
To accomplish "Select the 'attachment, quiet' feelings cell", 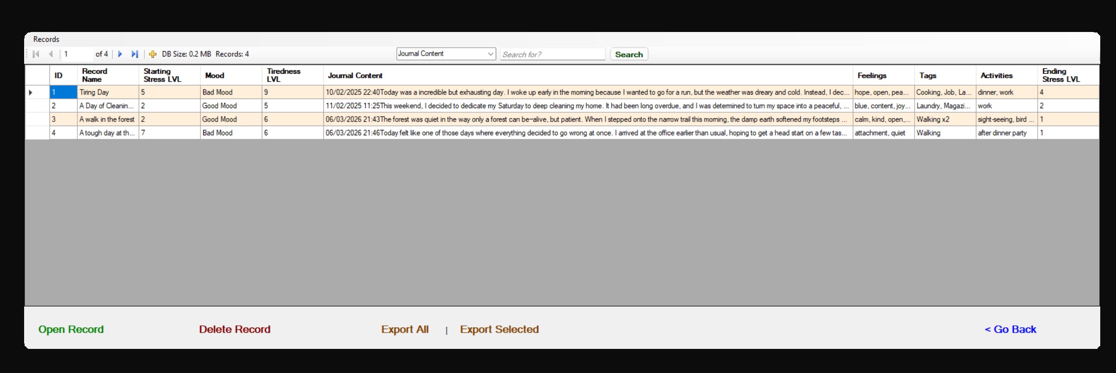I will coord(884,133).
